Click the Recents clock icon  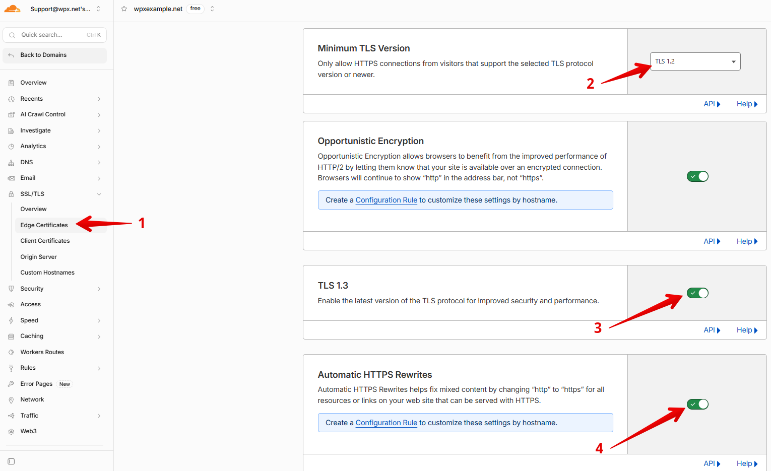tap(11, 99)
